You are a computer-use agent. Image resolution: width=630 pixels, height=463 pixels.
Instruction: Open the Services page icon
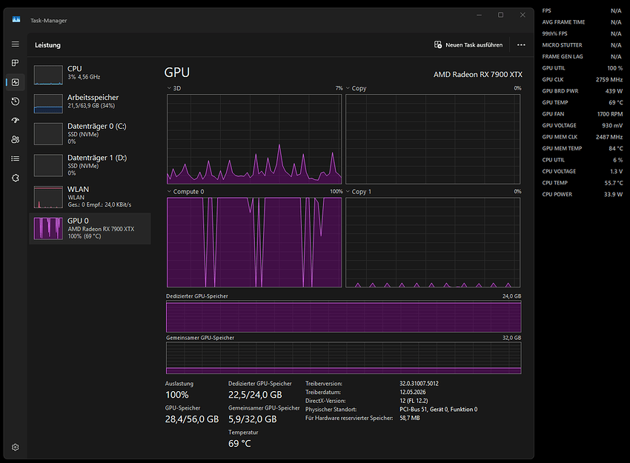16,178
